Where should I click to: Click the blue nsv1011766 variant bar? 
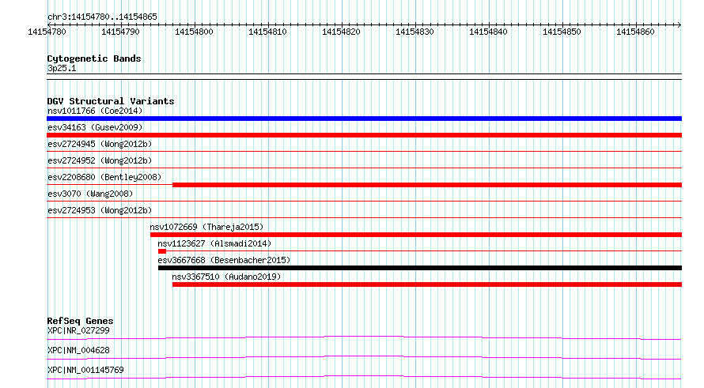[x=364, y=119]
